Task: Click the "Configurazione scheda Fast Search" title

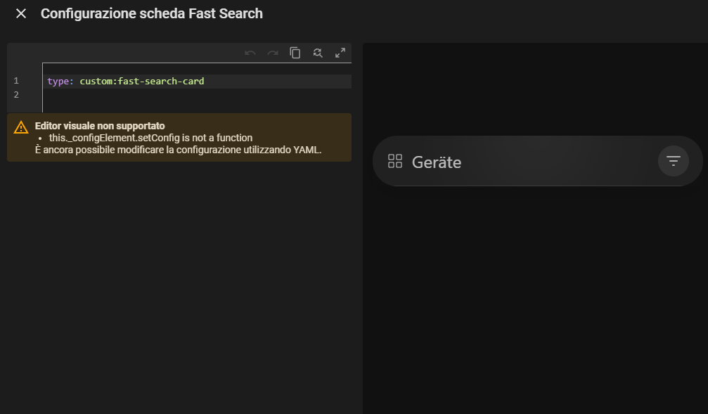Action: pyautogui.click(x=152, y=13)
